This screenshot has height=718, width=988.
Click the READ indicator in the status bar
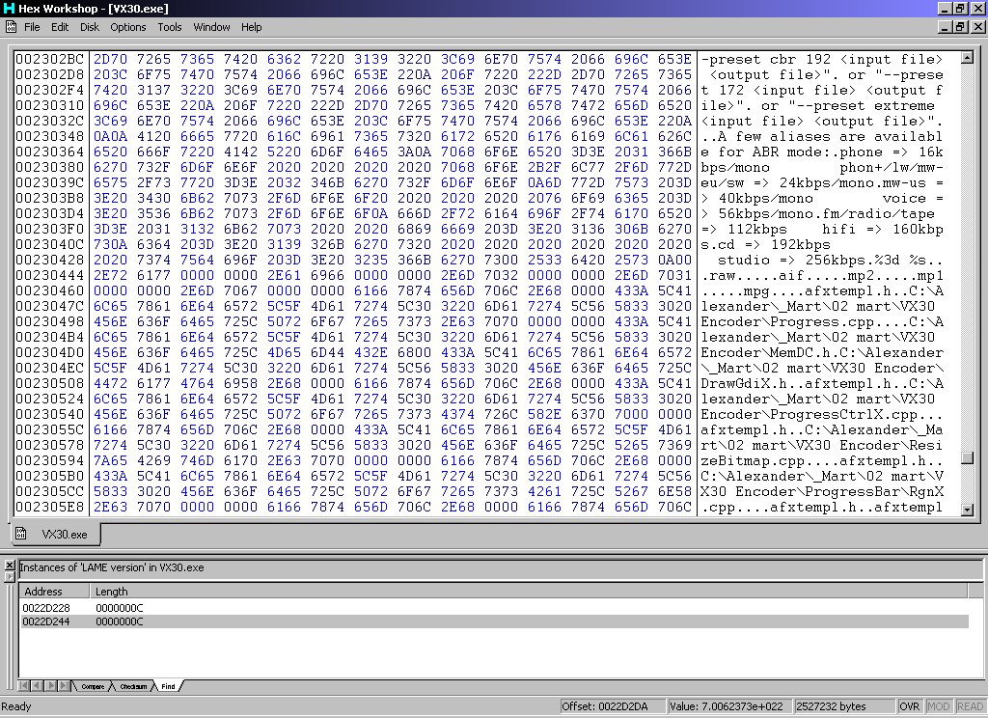click(x=970, y=706)
